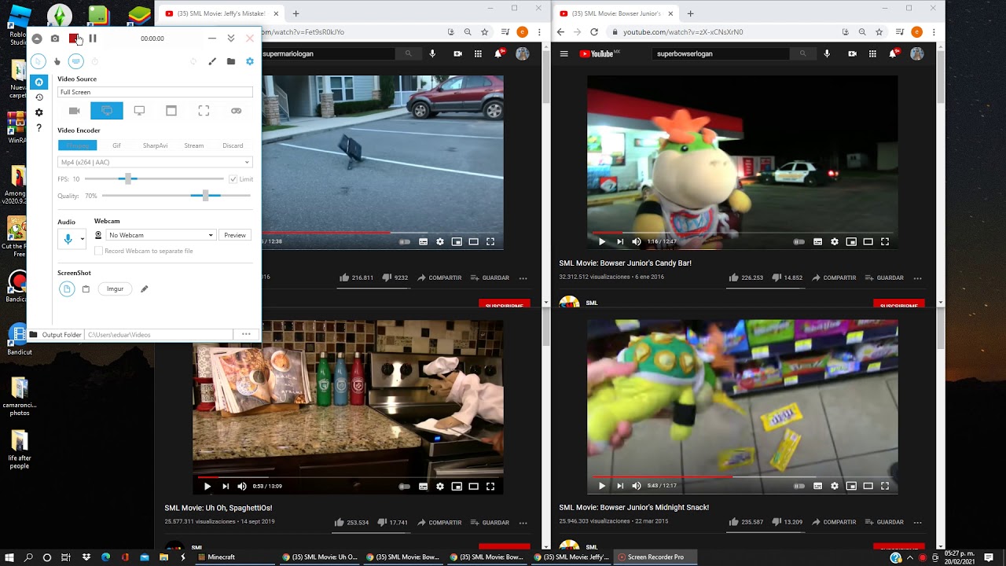Mute the Candy Bar video volume
This screenshot has height=566, width=1006.
tap(637, 242)
